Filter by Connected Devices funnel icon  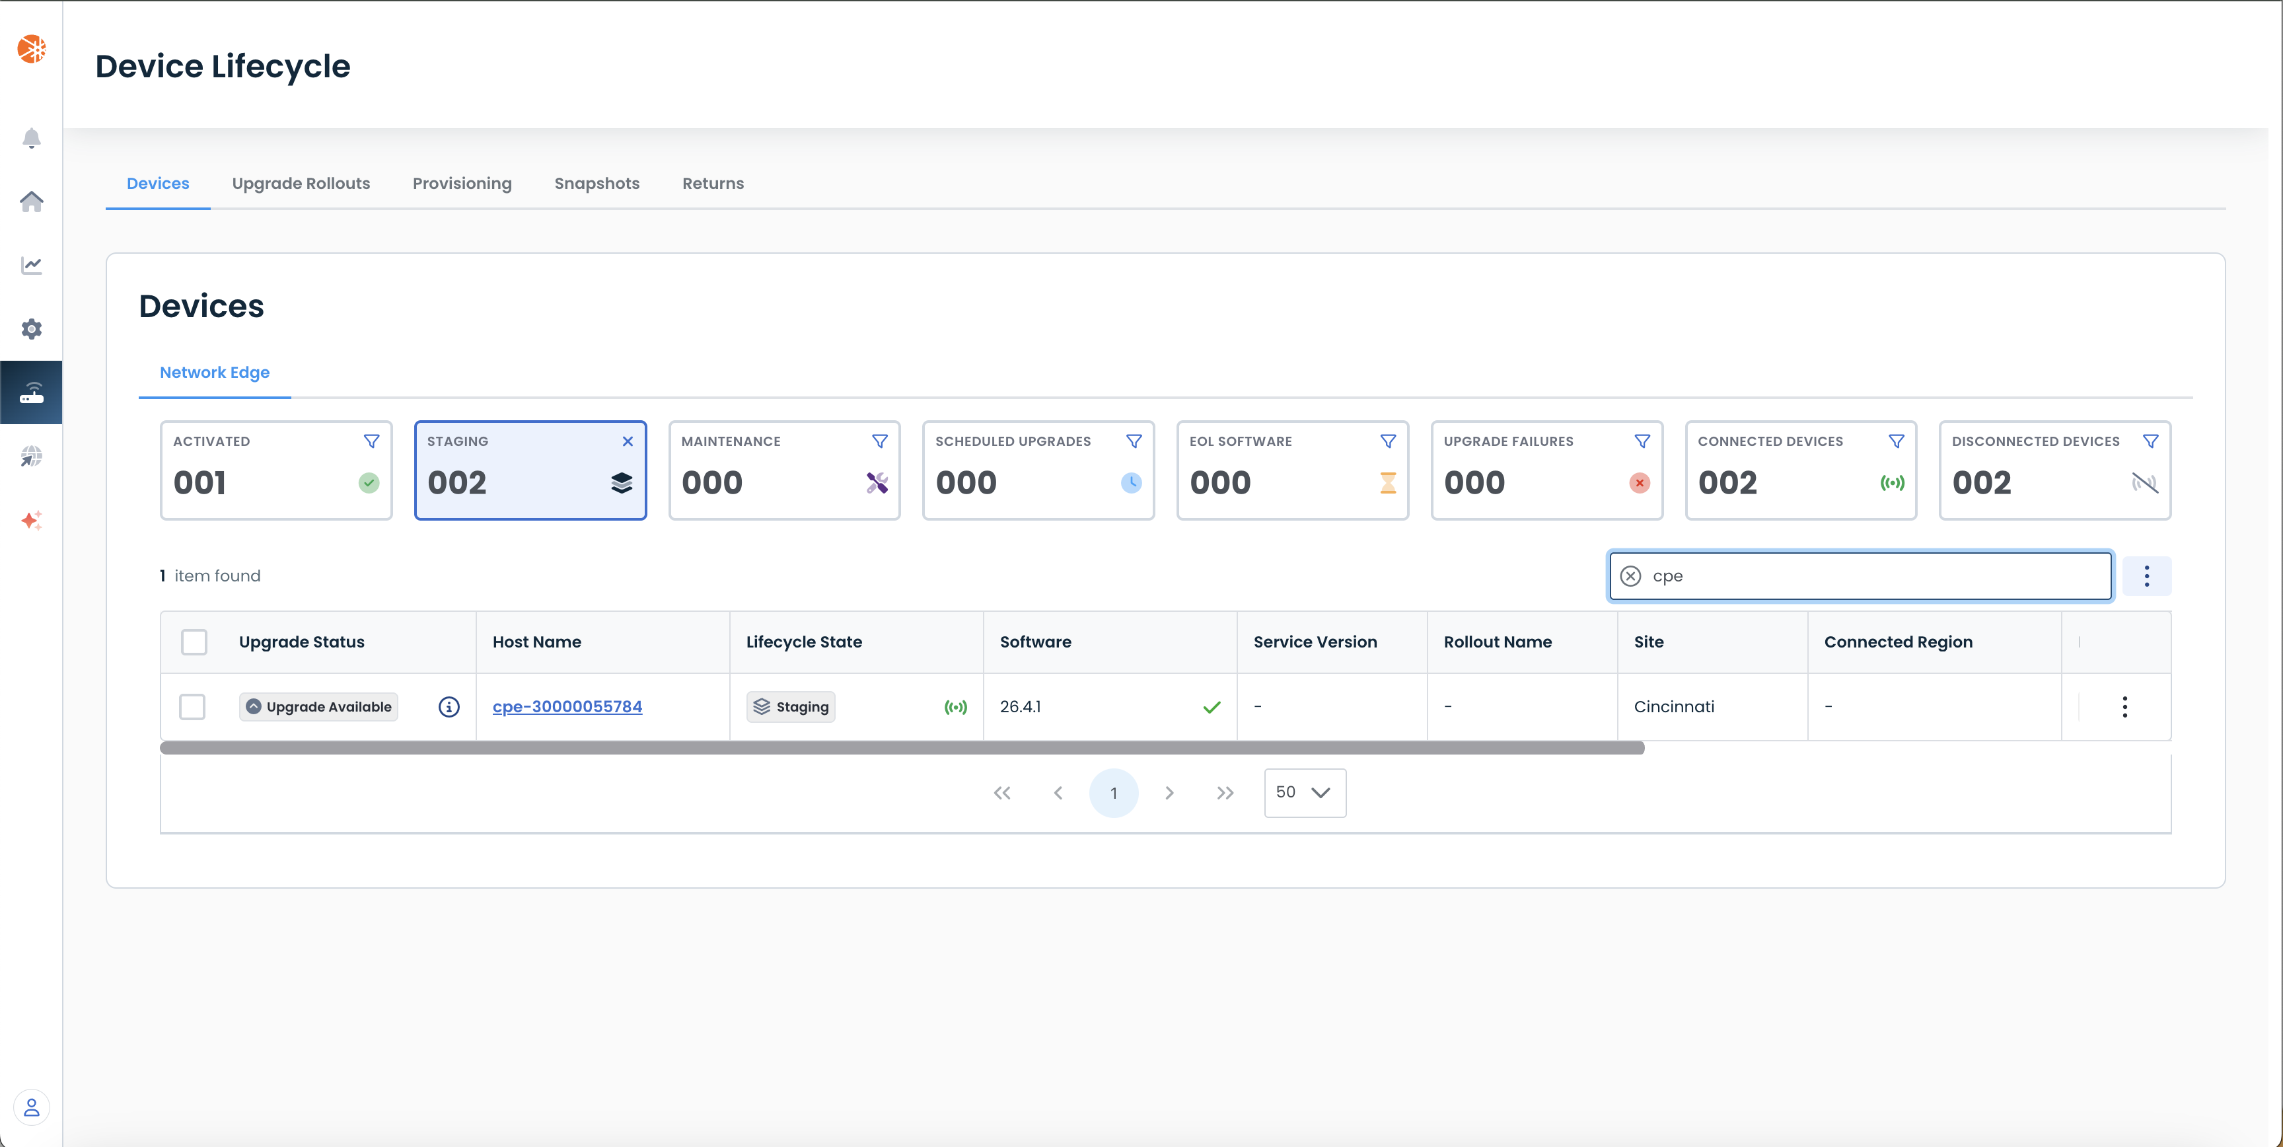tap(1896, 441)
